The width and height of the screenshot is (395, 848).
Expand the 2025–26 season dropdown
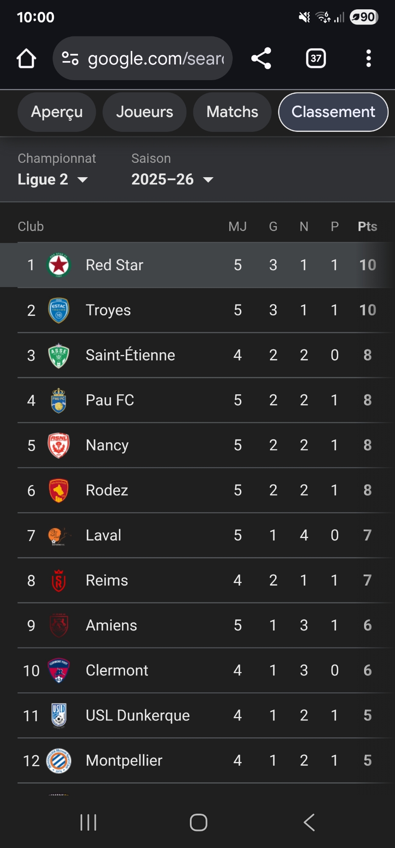[172, 179]
